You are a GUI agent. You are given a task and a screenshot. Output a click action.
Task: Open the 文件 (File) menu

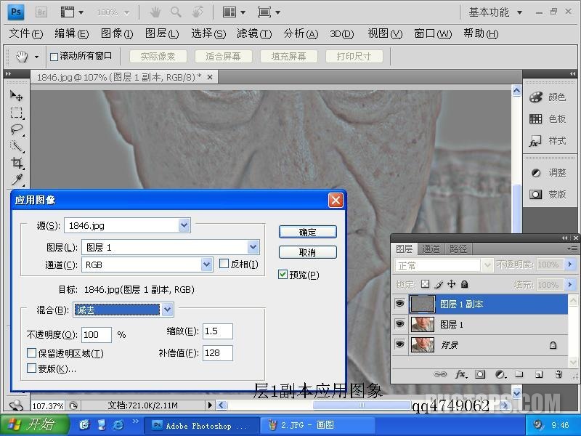click(x=26, y=33)
